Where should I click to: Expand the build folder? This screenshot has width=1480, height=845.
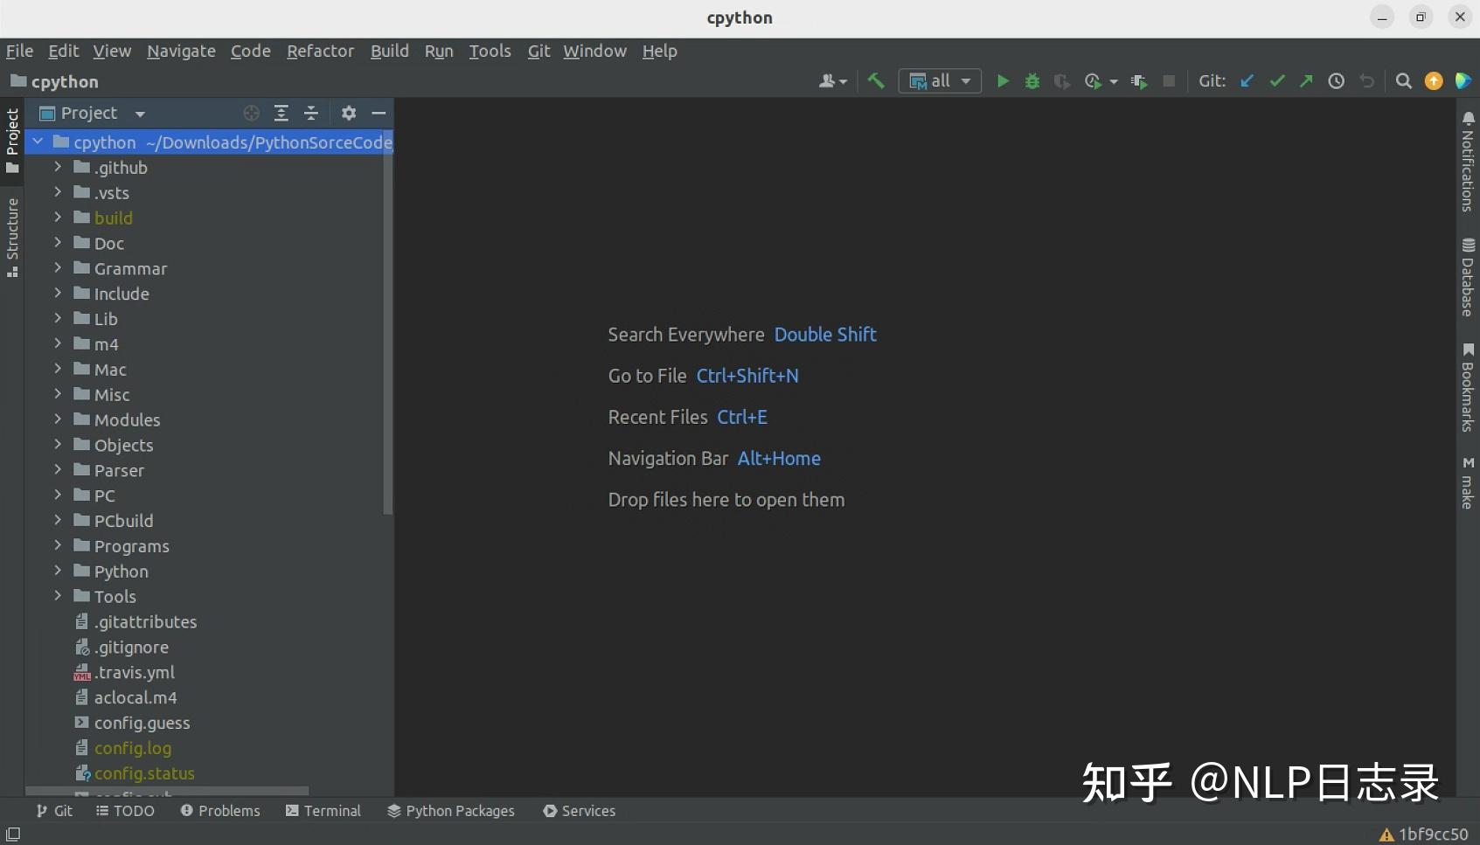coord(58,218)
